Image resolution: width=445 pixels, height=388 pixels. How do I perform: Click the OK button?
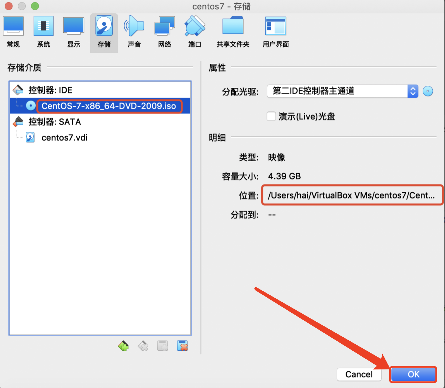413,374
